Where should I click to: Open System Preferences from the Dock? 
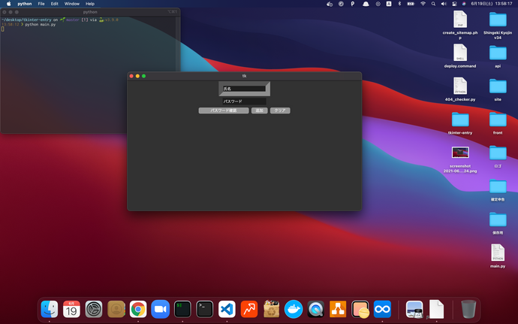click(x=94, y=309)
